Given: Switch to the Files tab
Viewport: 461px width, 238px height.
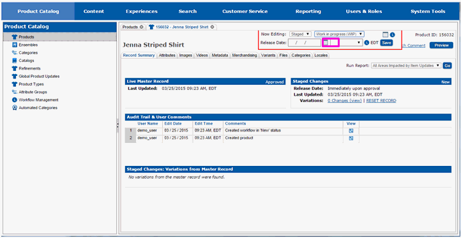Looking at the screenshot, I should pos(283,56).
